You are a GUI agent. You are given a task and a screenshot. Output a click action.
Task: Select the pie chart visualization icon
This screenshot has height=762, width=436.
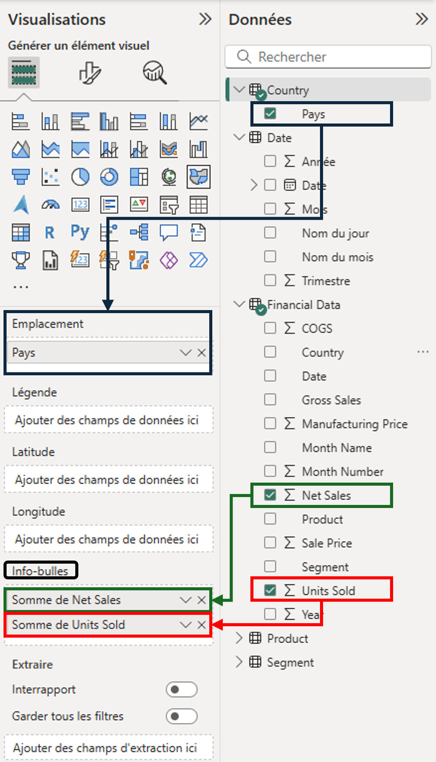point(80,177)
